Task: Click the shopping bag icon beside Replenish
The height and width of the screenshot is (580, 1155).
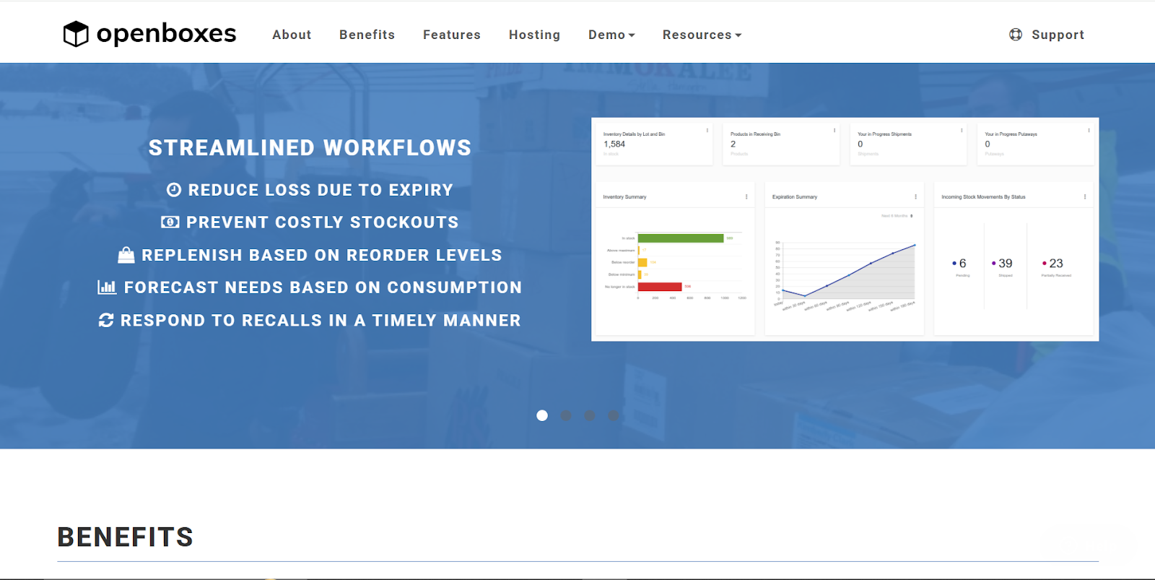Action: [126, 255]
